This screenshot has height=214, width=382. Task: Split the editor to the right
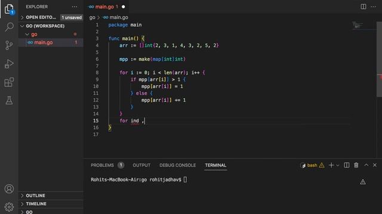363,7
